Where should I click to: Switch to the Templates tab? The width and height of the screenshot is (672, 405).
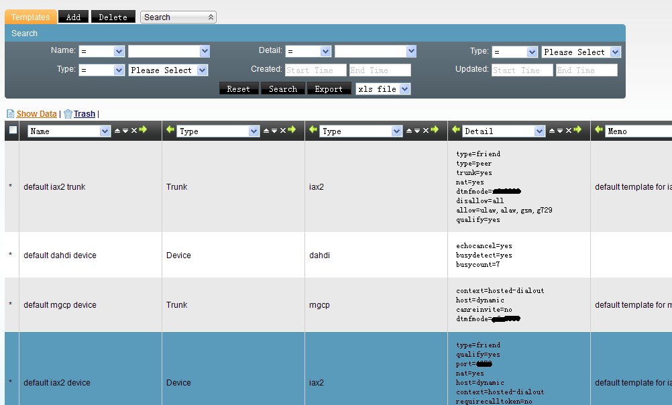(x=31, y=17)
